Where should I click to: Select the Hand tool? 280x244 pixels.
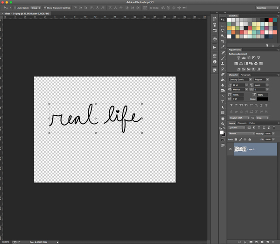223,119
